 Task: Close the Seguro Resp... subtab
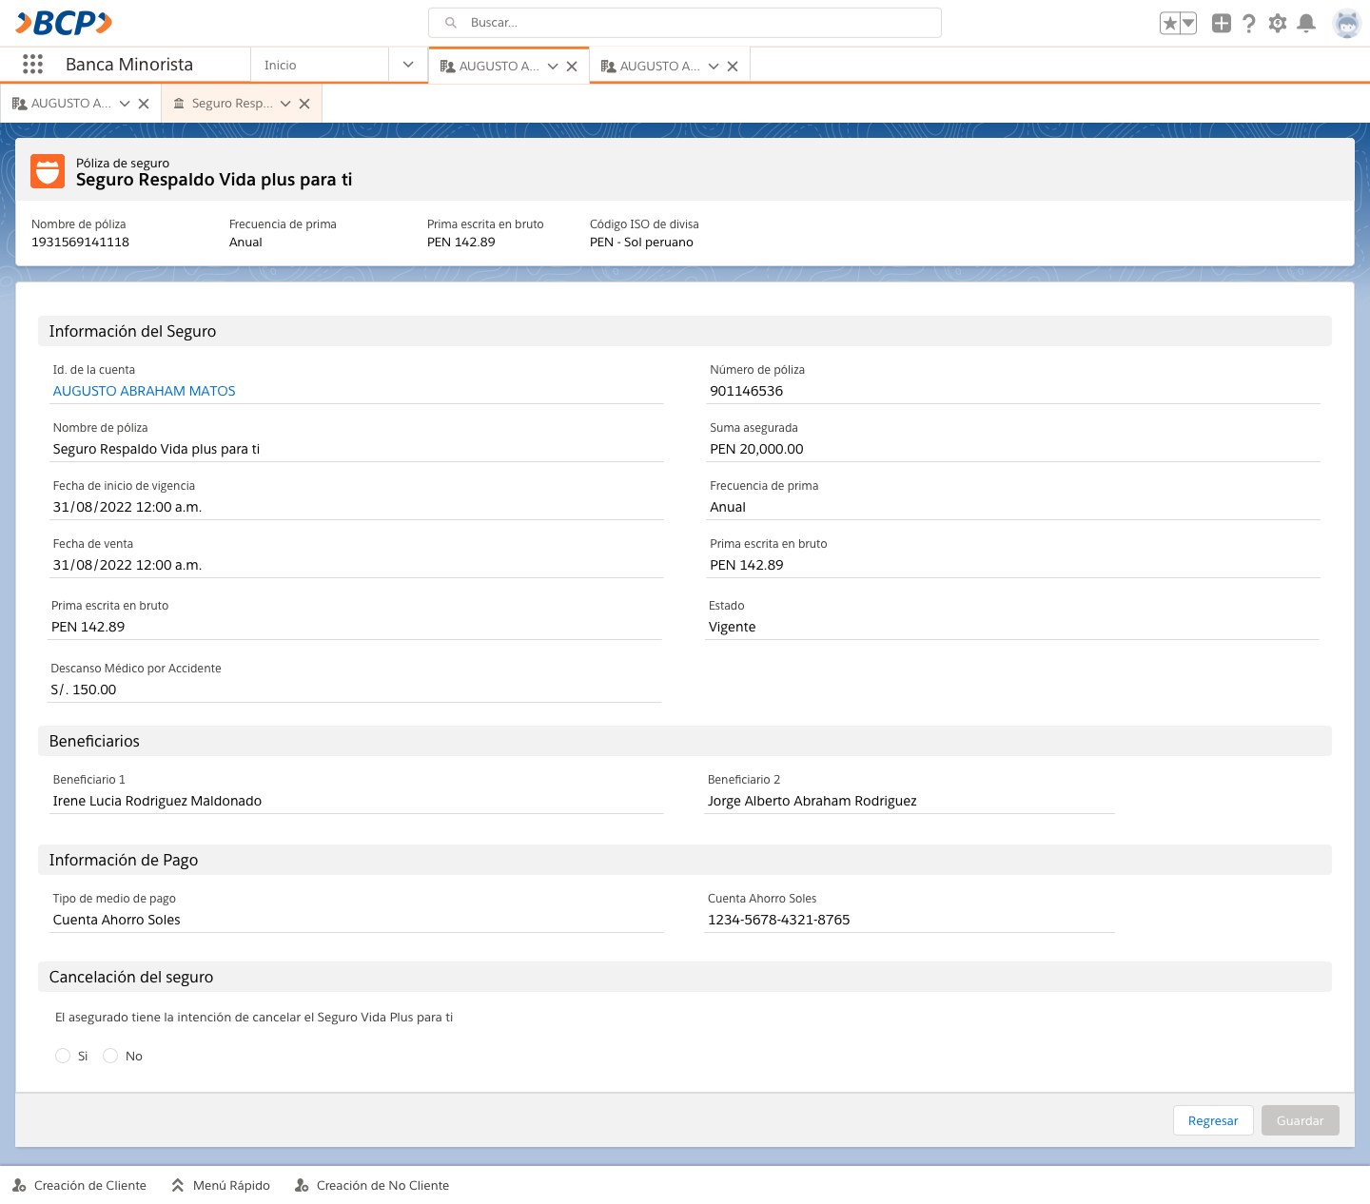[x=304, y=104]
